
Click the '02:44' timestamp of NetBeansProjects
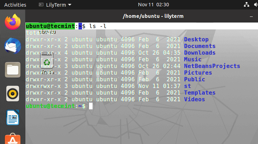(172, 66)
